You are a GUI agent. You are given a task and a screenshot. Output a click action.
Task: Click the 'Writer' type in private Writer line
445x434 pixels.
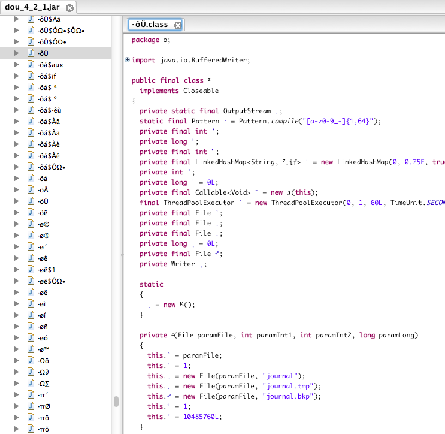(x=183, y=264)
